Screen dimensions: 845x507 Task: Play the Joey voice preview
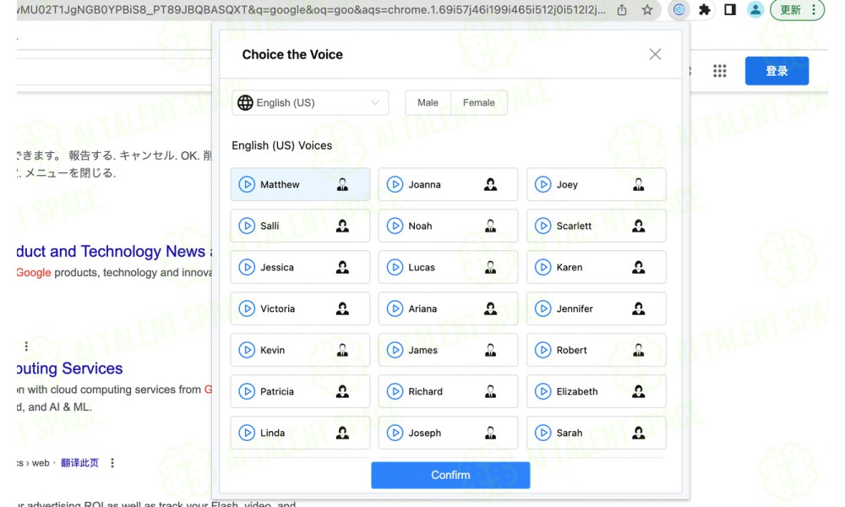click(x=543, y=184)
